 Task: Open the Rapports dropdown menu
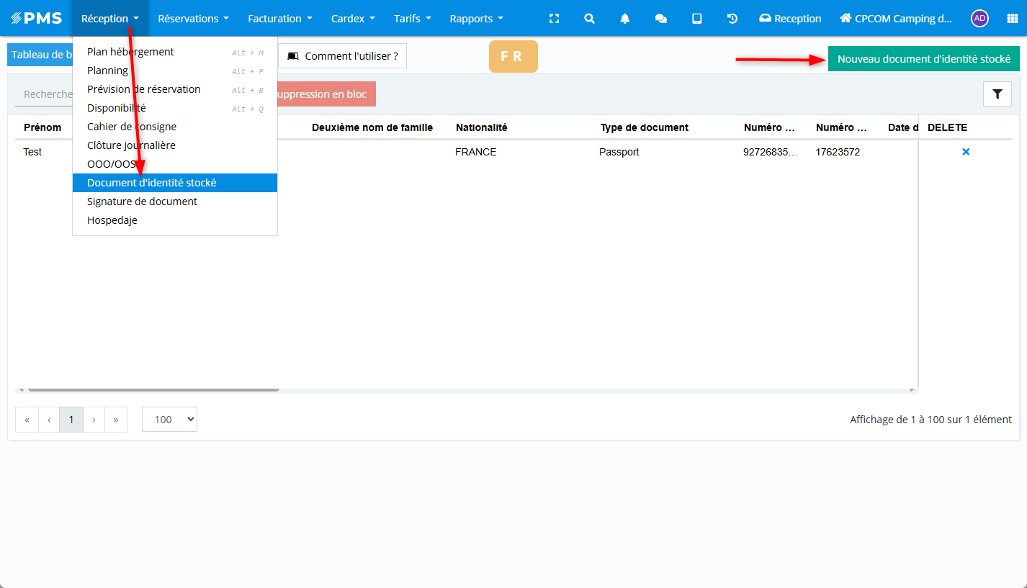tap(476, 19)
